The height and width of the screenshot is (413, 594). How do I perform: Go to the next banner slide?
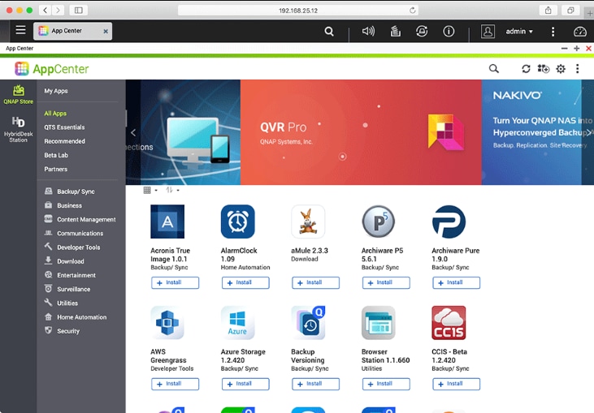tap(588, 132)
